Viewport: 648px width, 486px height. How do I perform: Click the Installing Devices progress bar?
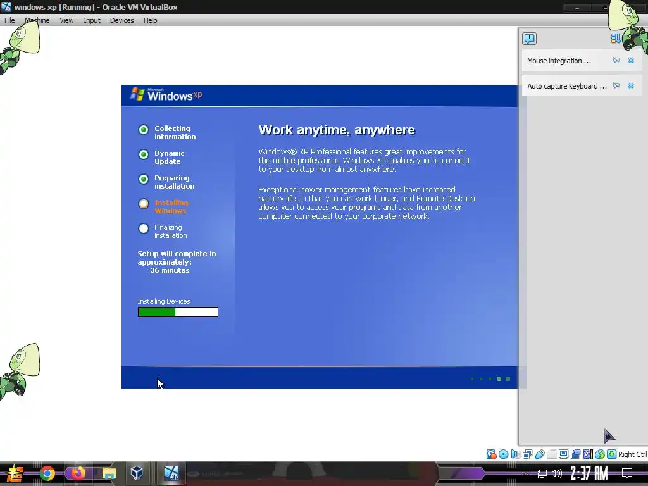(178, 312)
